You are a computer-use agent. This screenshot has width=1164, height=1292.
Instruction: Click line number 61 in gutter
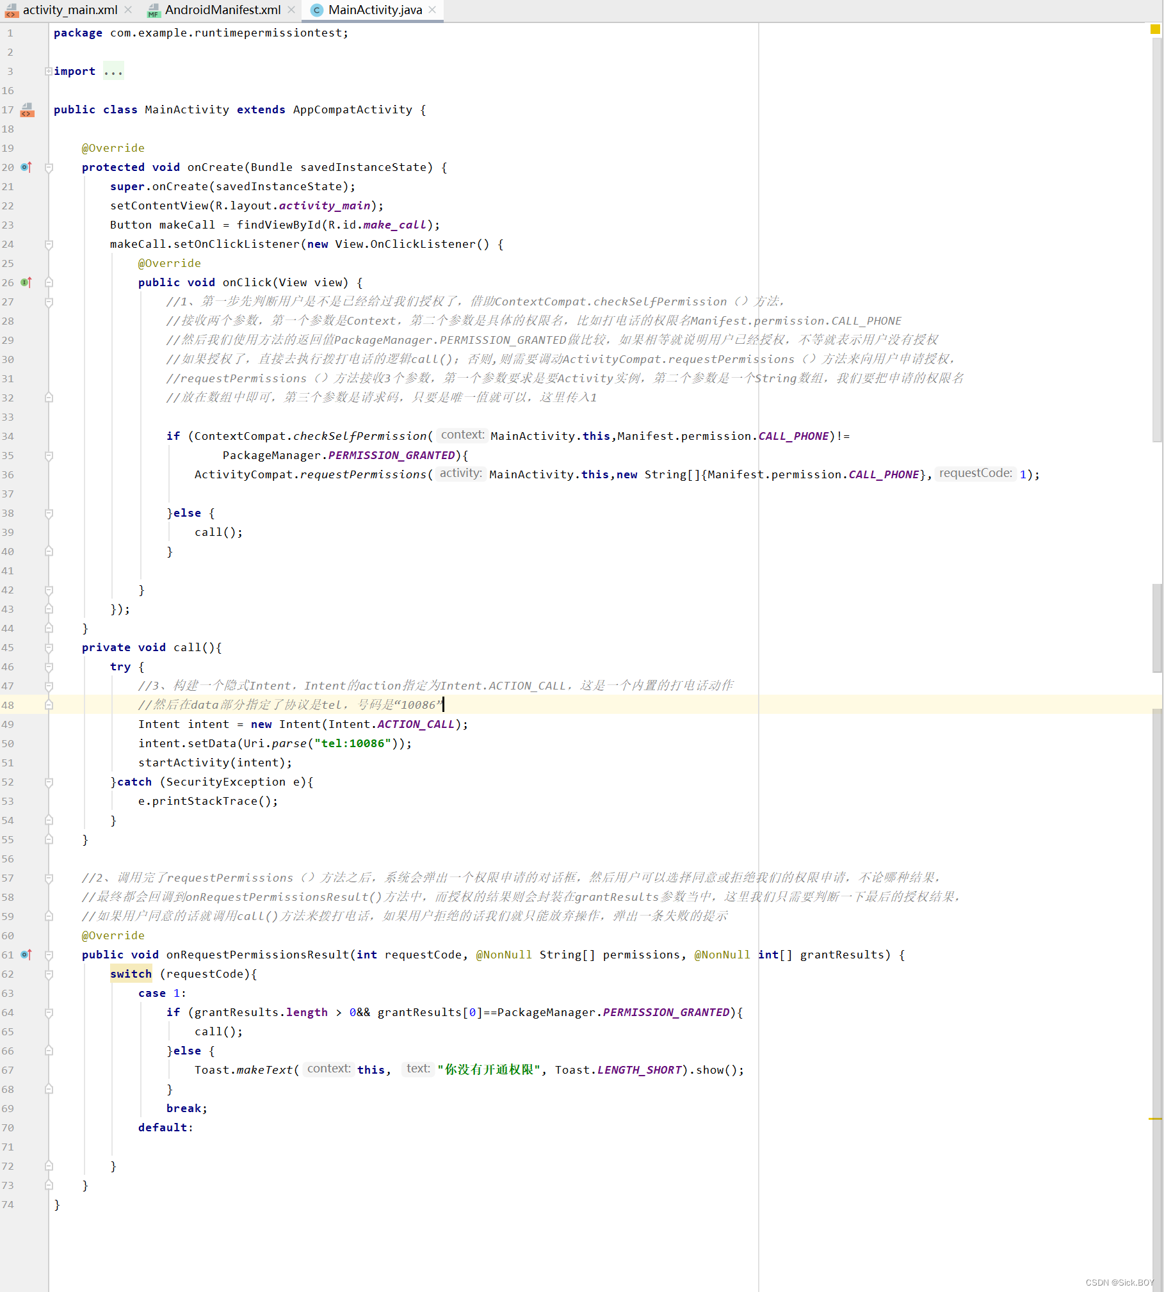click(8, 955)
